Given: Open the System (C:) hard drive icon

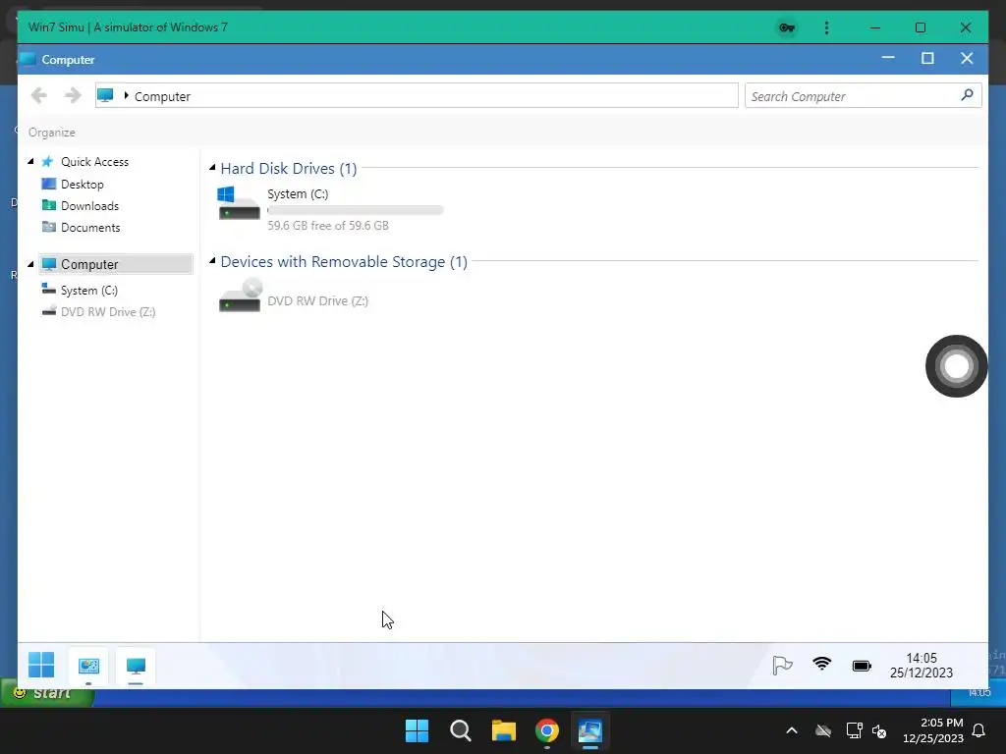Looking at the screenshot, I should [x=239, y=203].
